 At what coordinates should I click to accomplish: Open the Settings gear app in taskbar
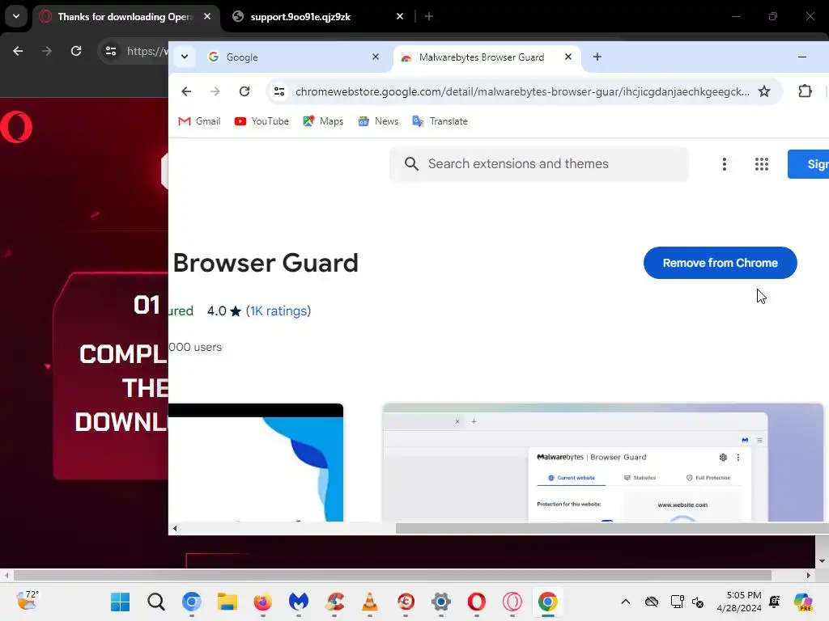441,602
